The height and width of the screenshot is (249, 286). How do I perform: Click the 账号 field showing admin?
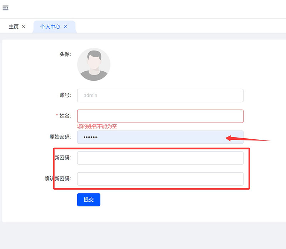pyautogui.click(x=160, y=96)
